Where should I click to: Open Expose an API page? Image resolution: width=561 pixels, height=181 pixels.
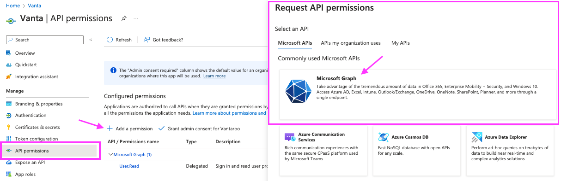pos(30,162)
